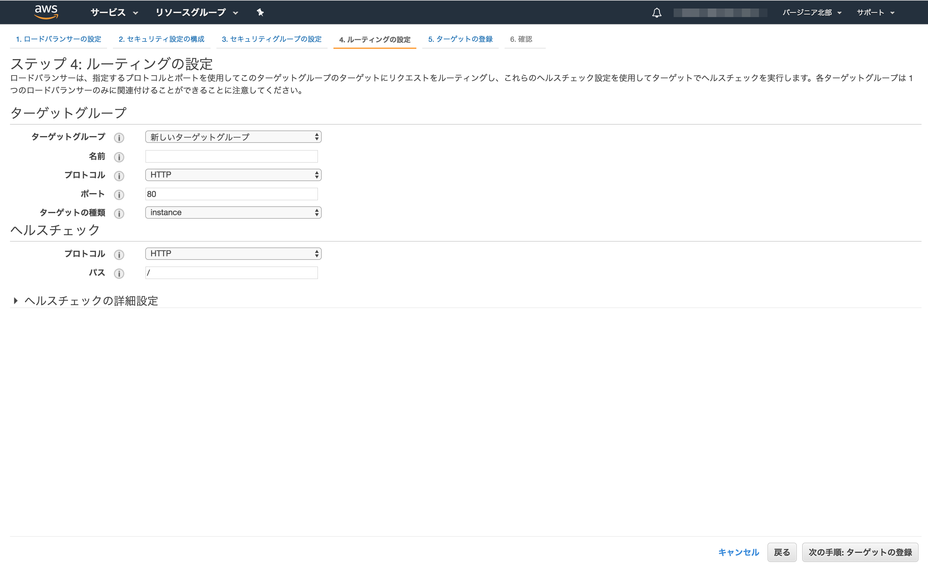928x572 pixels.
Task: Click info icon beside health check プロトコル
Action: tap(119, 255)
